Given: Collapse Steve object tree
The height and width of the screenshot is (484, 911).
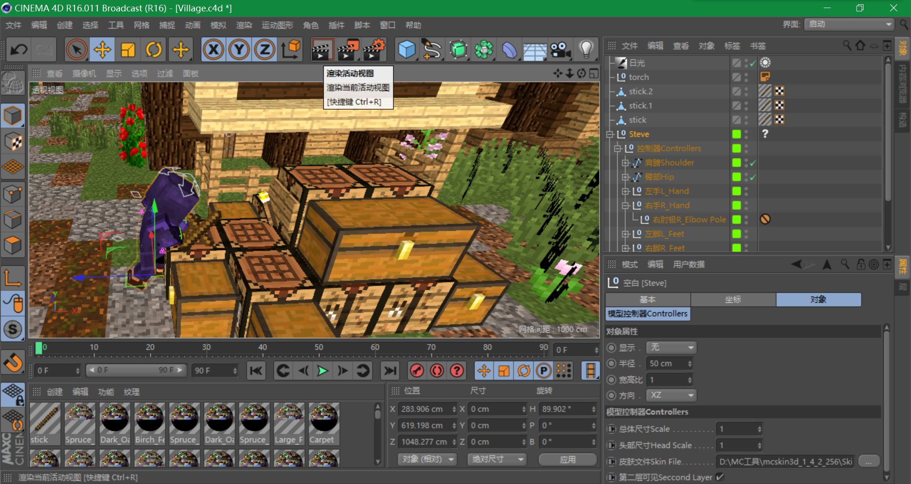Looking at the screenshot, I should pyautogui.click(x=610, y=134).
